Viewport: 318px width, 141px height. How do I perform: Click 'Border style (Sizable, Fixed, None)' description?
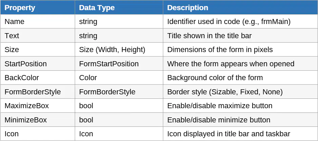point(225,92)
